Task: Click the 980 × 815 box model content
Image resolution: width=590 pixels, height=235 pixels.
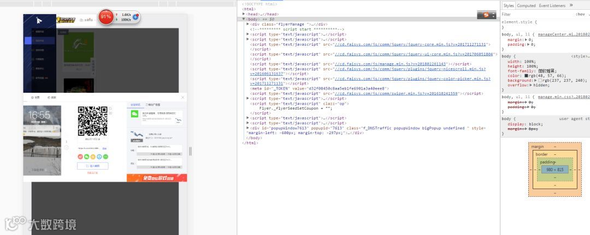Action: tap(555, 170)
